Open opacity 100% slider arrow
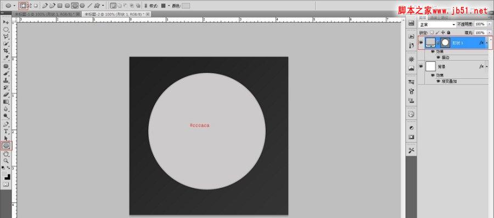 (489, 24)
